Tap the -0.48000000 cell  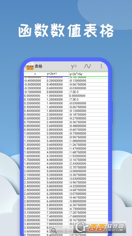click(x=89, y=126)
